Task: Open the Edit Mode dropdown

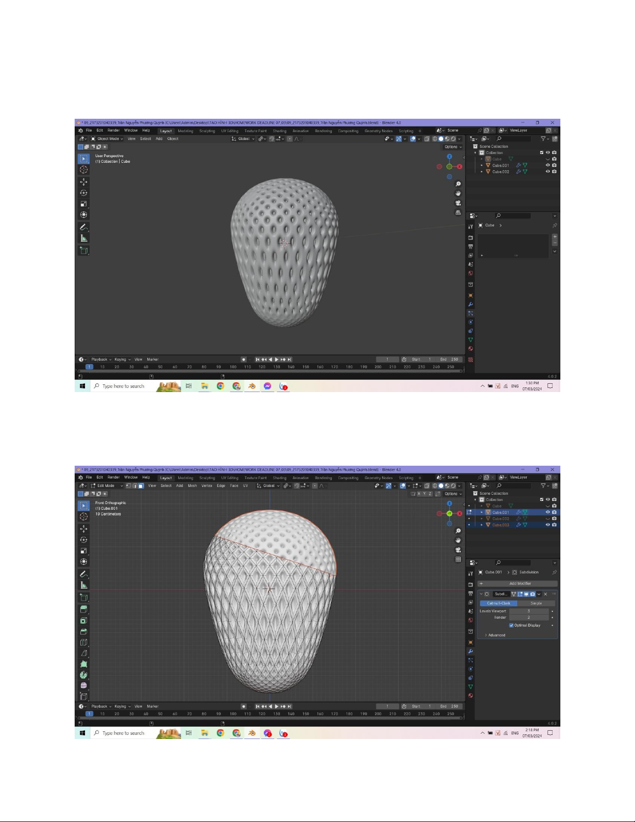Action: 107,486
